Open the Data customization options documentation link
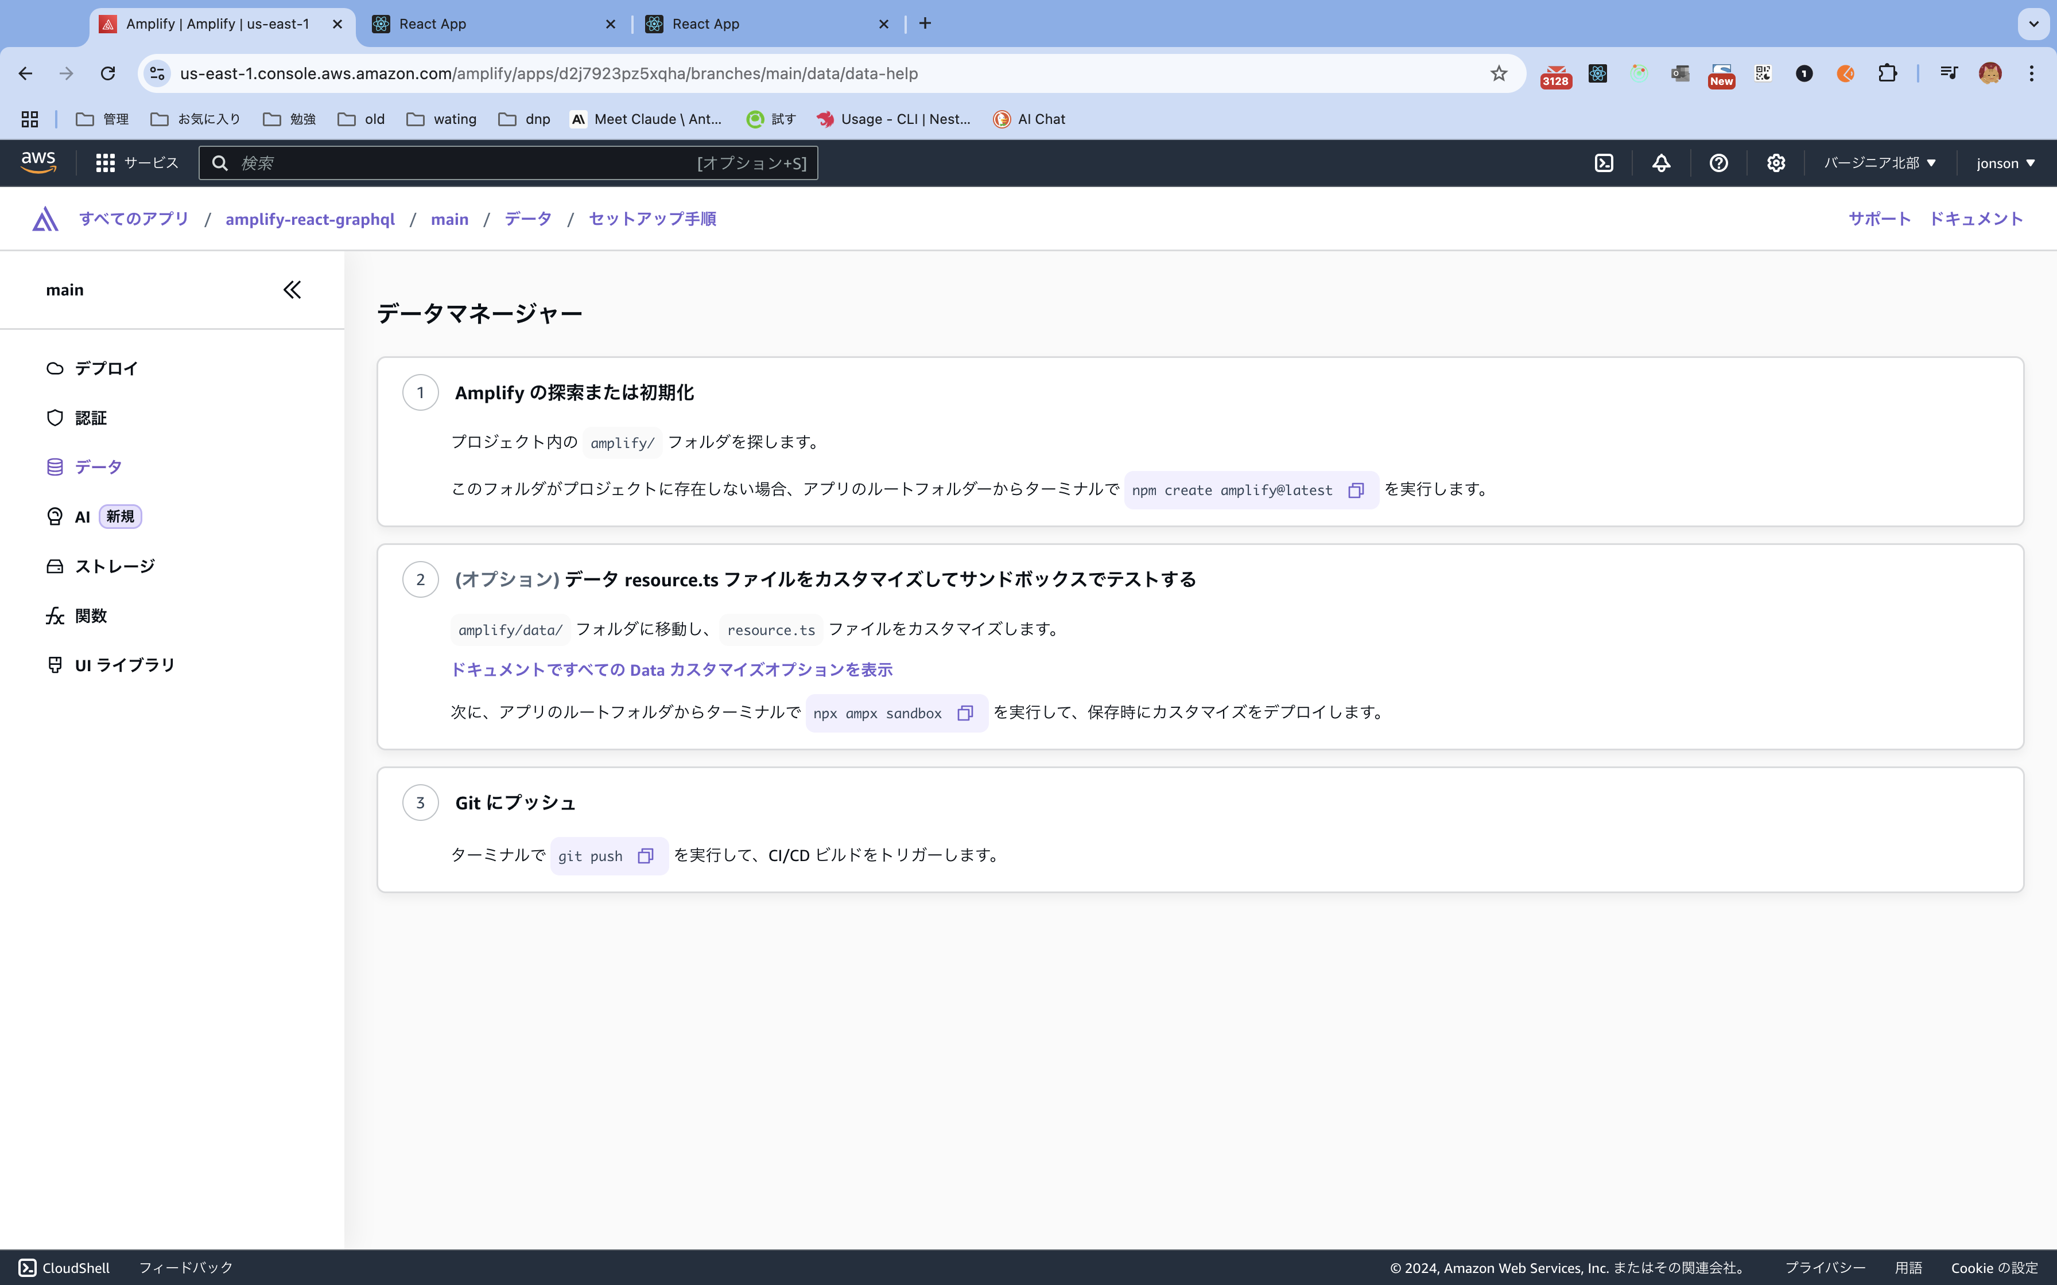This screenshot has height=1285, width=2057. (672, 669)
